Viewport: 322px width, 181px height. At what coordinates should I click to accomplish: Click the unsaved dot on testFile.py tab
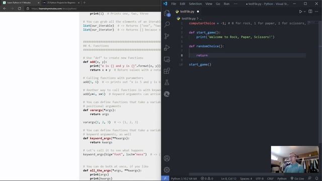pos(198,12)
